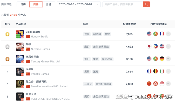The height and width of the screenshot is (102, 175).
Task: Click the 2,185 product count
Action: (x=13, y=15)
